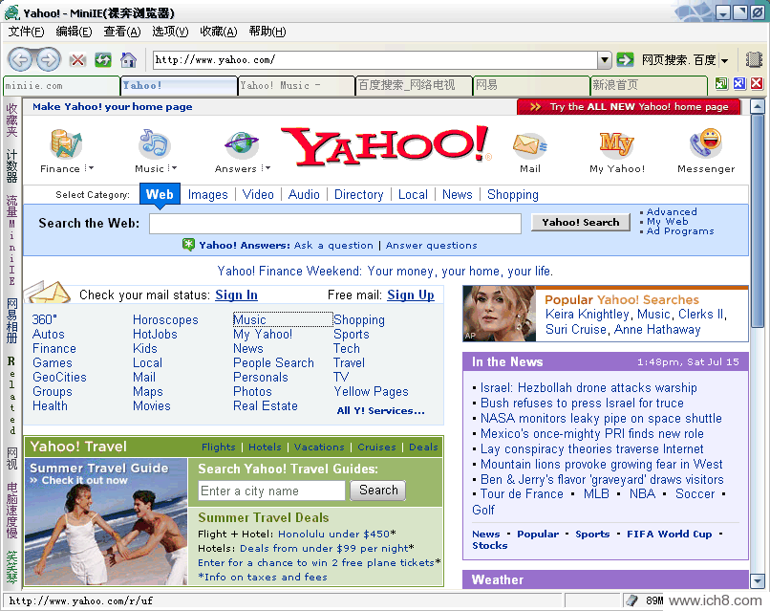
Task: Open the 文件(F) menu
Action: (x=26, y=32)
